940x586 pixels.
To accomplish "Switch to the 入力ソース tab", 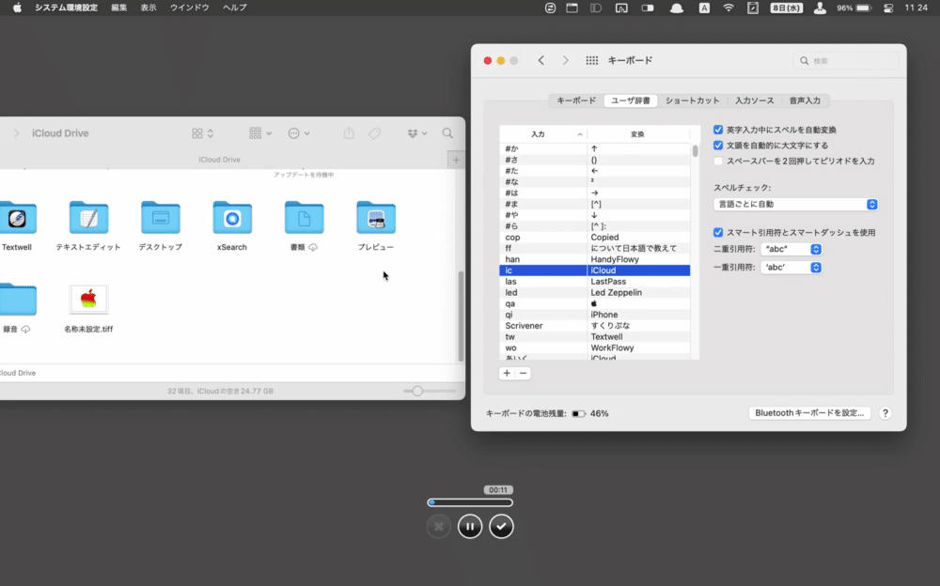I will tap(755, 100).
